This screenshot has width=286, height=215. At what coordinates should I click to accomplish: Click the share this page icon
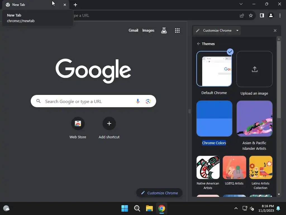point(242,16)
